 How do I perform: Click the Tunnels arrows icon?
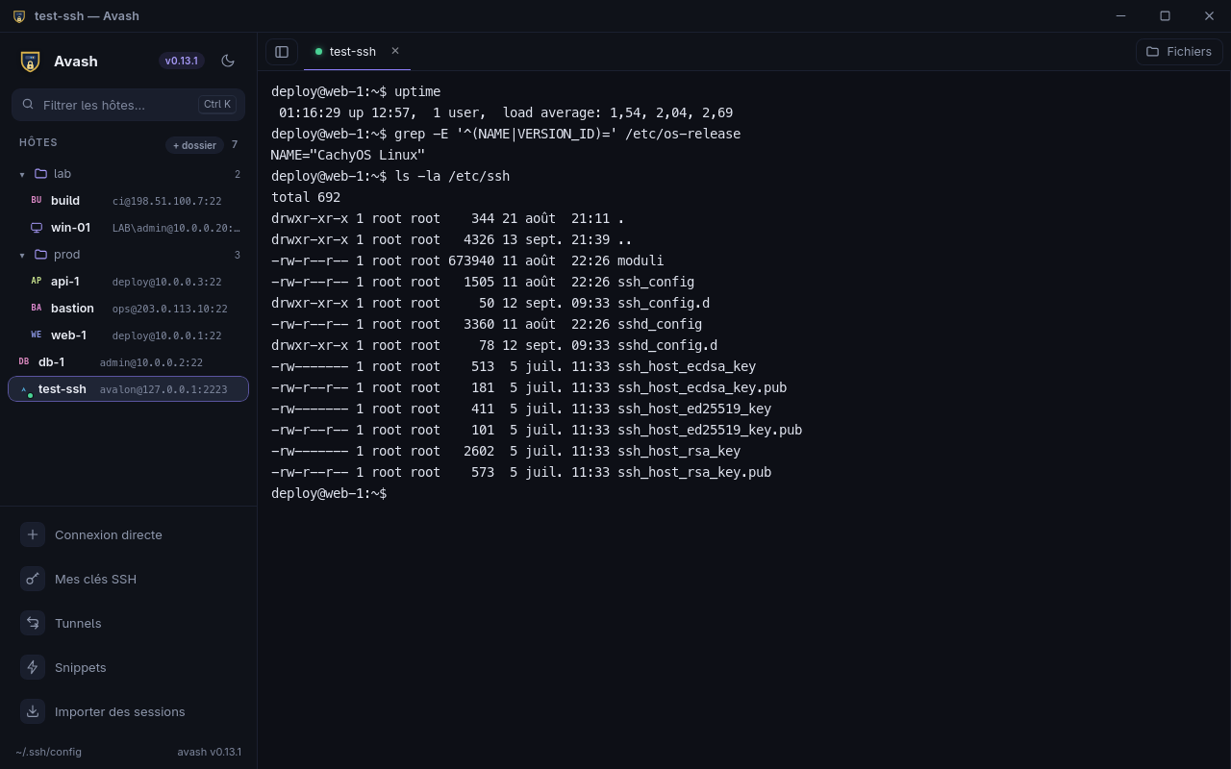pyautogui.click(x=33, y=623)
